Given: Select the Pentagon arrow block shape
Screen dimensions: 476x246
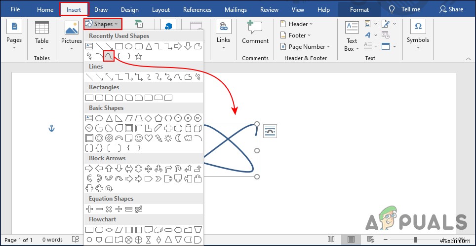Looking at the screenshot, I should tap(148, 178).
